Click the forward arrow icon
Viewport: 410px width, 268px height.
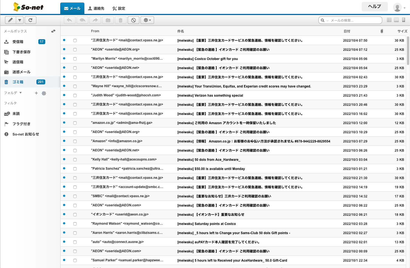[95, 20]
